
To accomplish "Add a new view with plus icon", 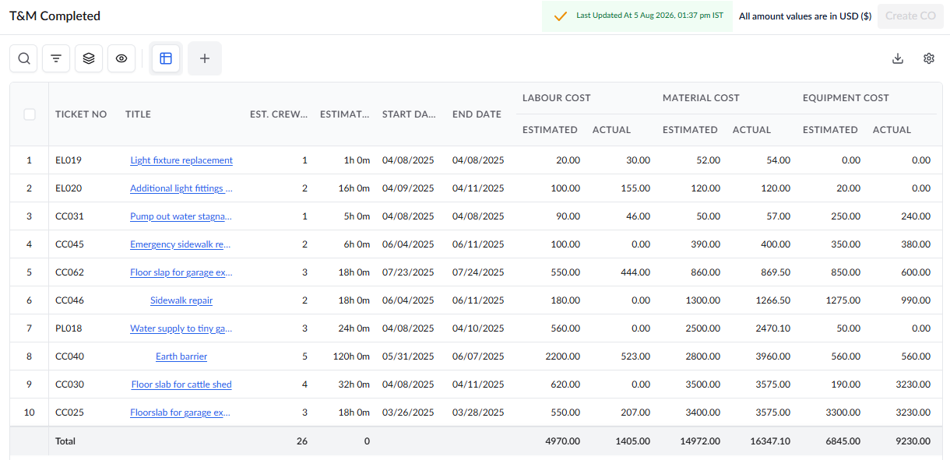I will tap(205, 58).
